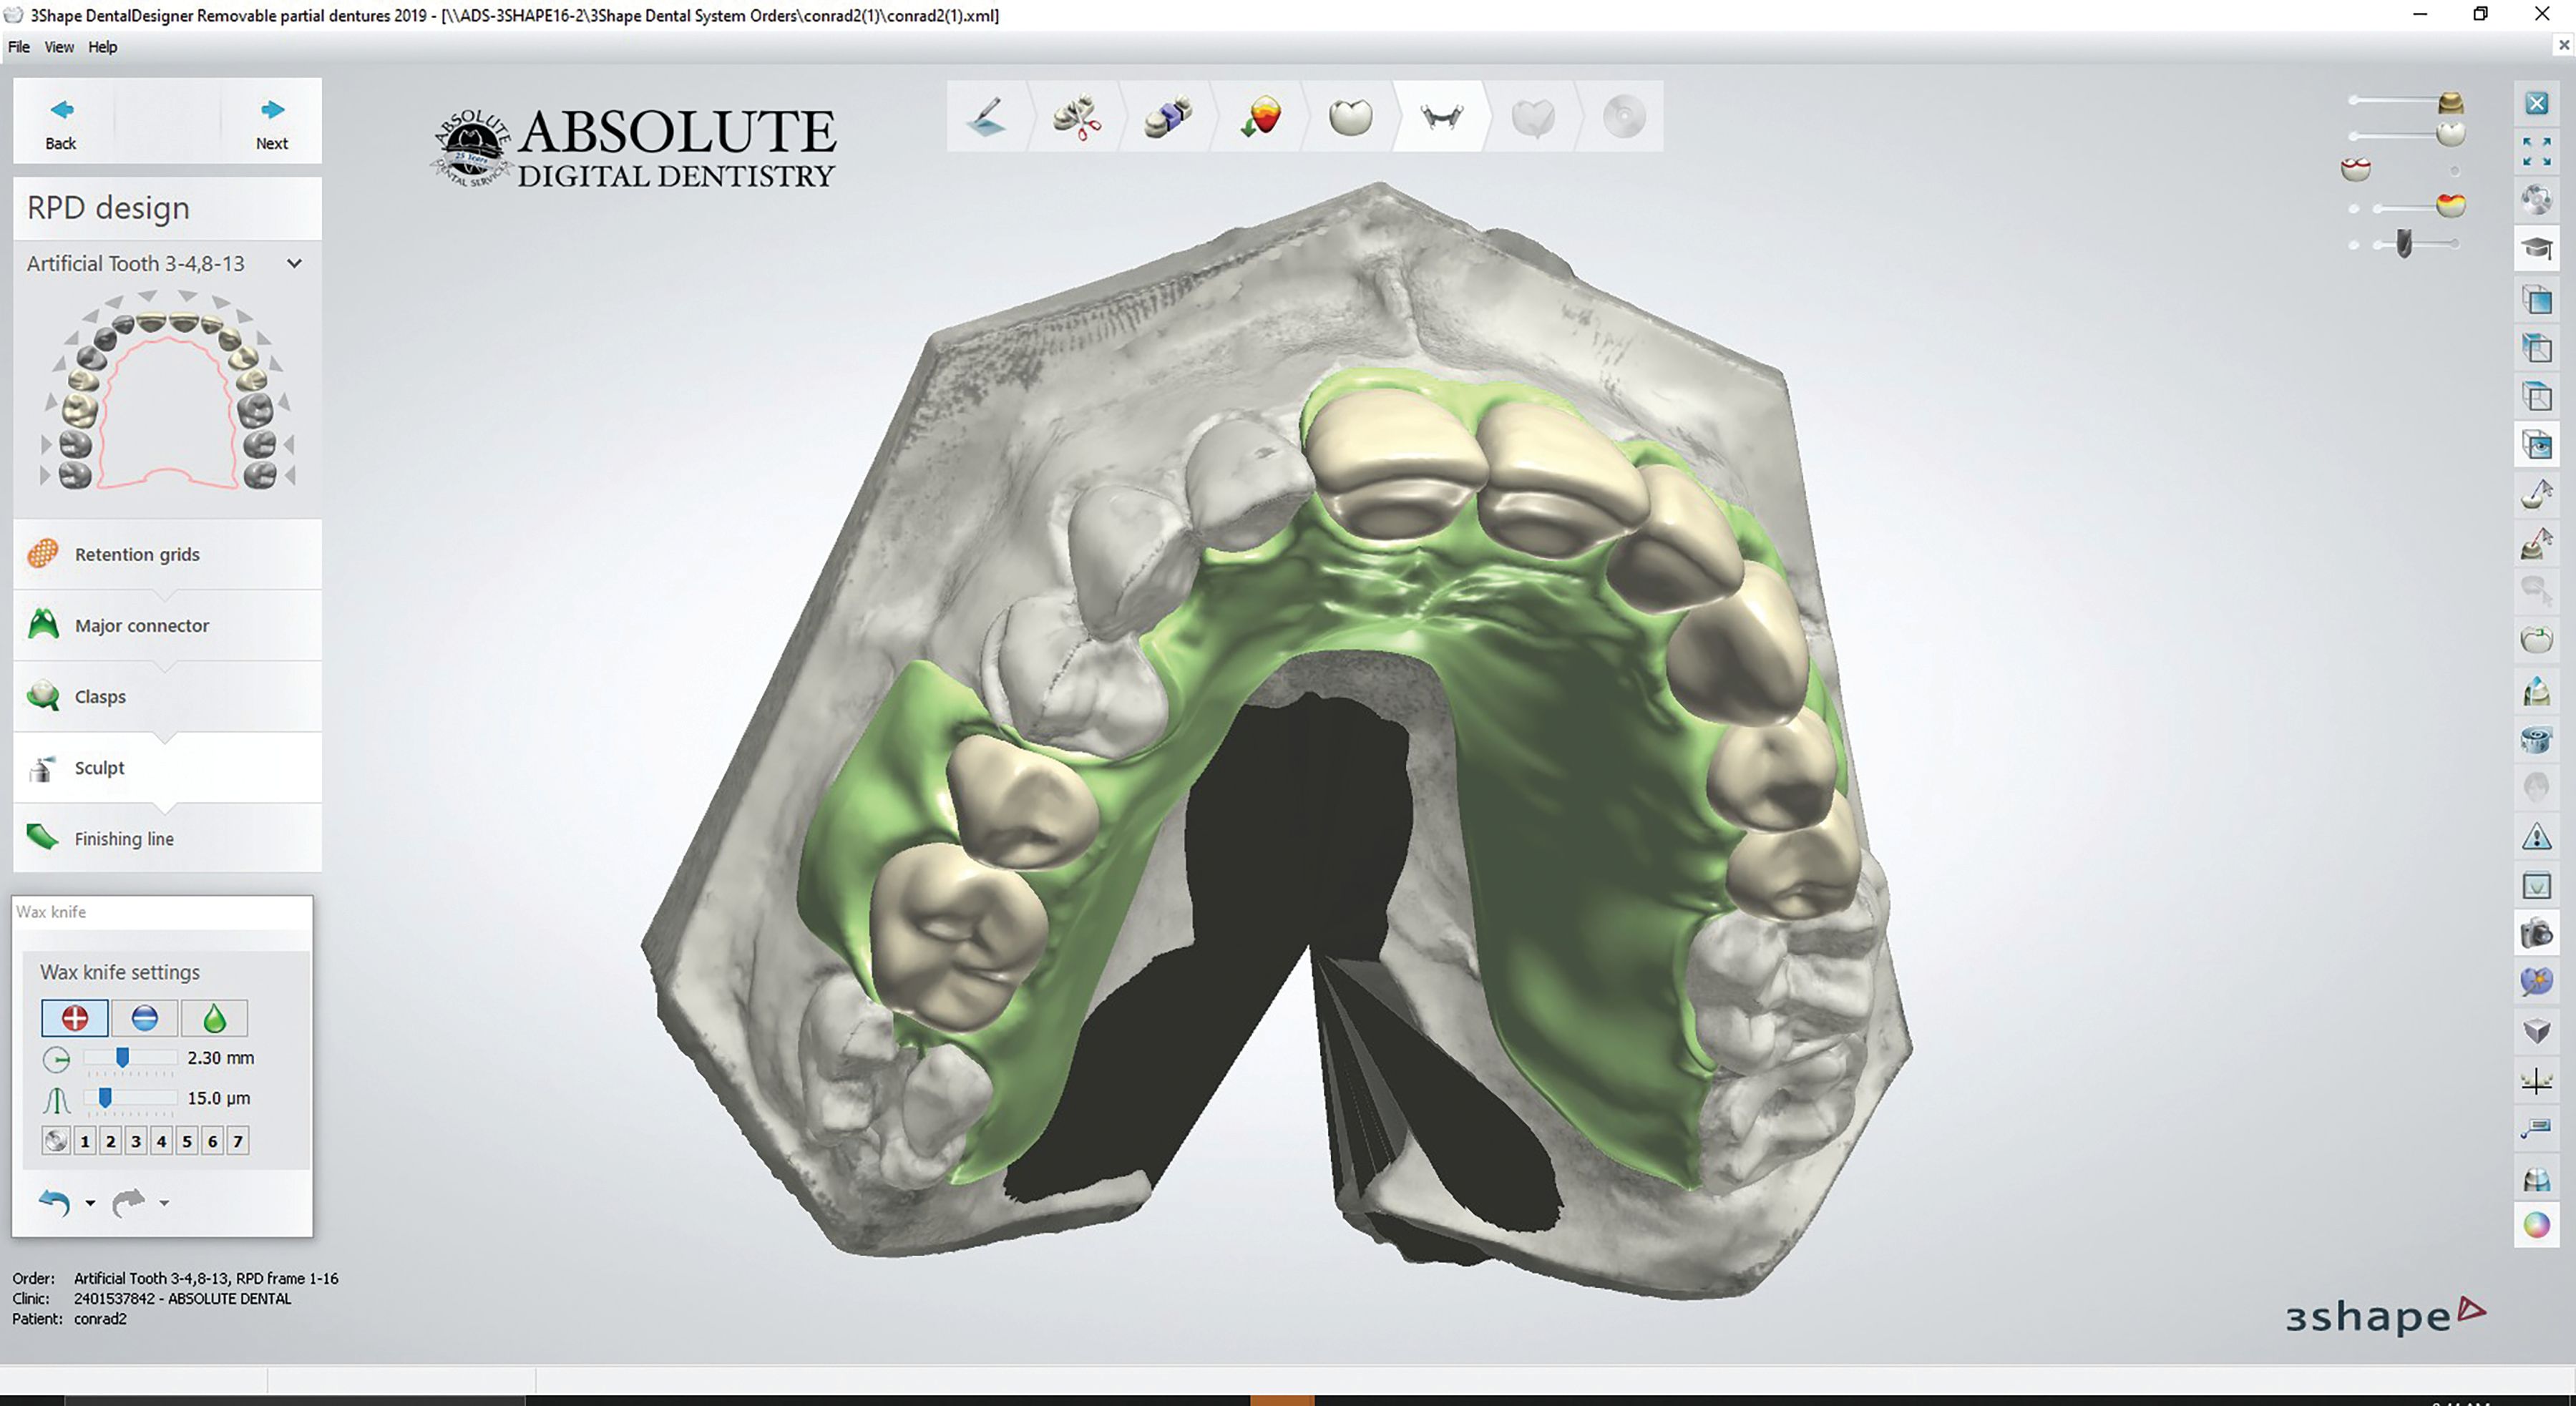Viewport: 2576px width, 1406px height.
Task: Open the scissors trimming workflow step
Action: 1077,117
